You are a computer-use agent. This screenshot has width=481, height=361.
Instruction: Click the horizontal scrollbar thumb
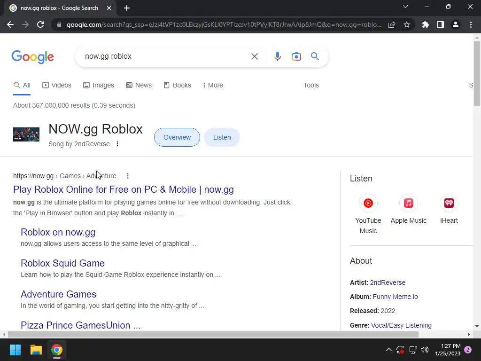(x=213, y=334)
